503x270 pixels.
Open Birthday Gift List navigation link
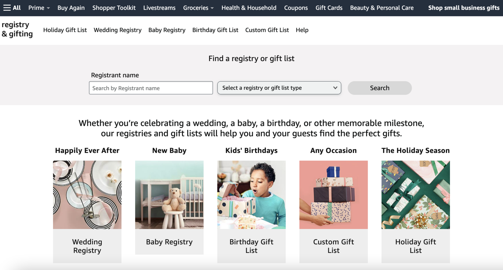click(215, 30)
